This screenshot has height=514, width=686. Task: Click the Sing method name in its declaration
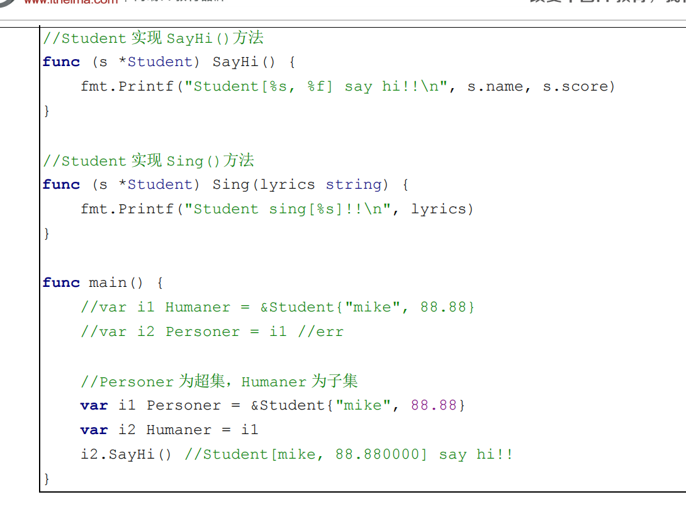click(x=231, y=185)
